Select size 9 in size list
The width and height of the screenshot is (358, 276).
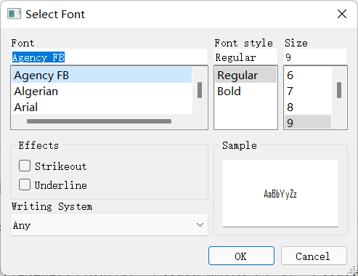click(308, 122)
